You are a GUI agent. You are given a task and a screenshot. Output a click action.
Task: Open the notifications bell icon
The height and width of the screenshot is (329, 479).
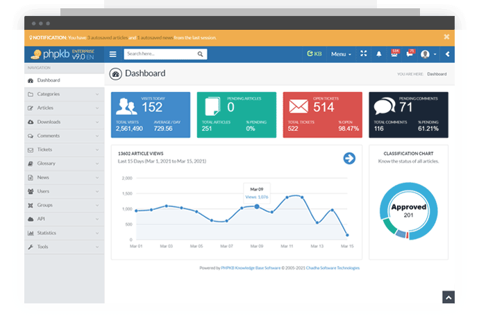coord(379,54)
